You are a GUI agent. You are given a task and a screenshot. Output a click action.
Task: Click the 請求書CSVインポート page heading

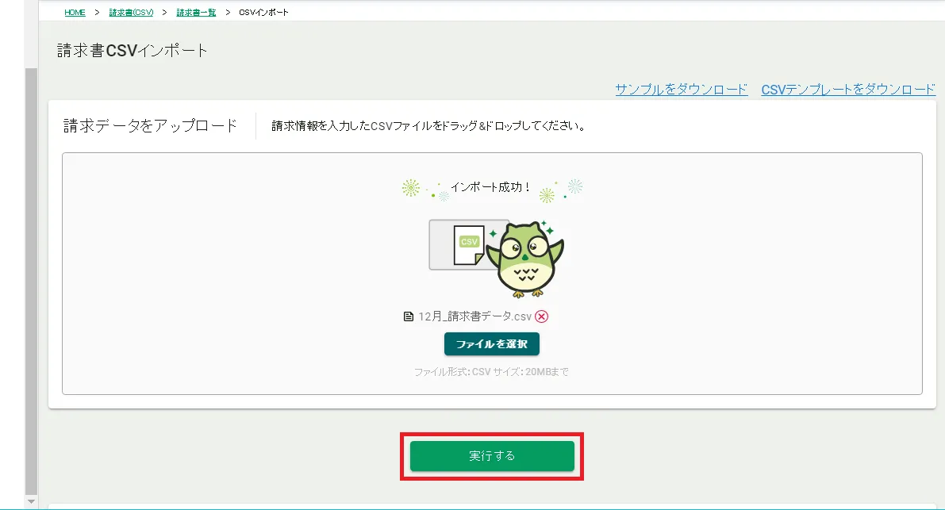point(133,51)
